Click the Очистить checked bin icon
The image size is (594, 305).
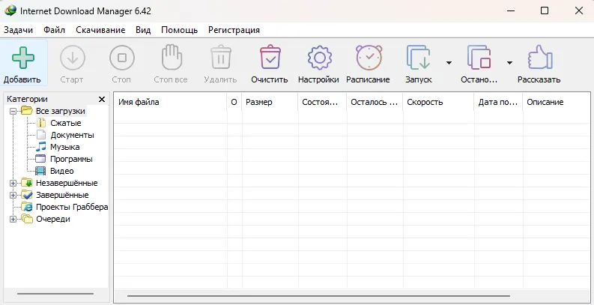point(270,57)
